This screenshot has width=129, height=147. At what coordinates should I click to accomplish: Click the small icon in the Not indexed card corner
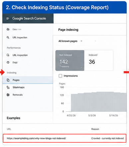(81, 68)
